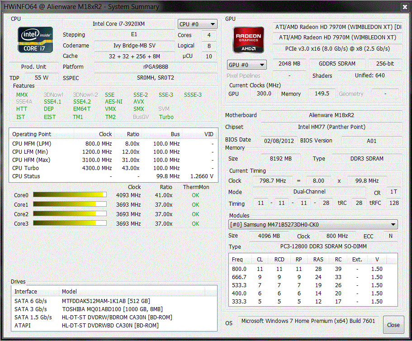Select the HL-DT-ST DVDRW/BDROM CA30N row
This screenshot has width=412, height=341.
point(114,317)
